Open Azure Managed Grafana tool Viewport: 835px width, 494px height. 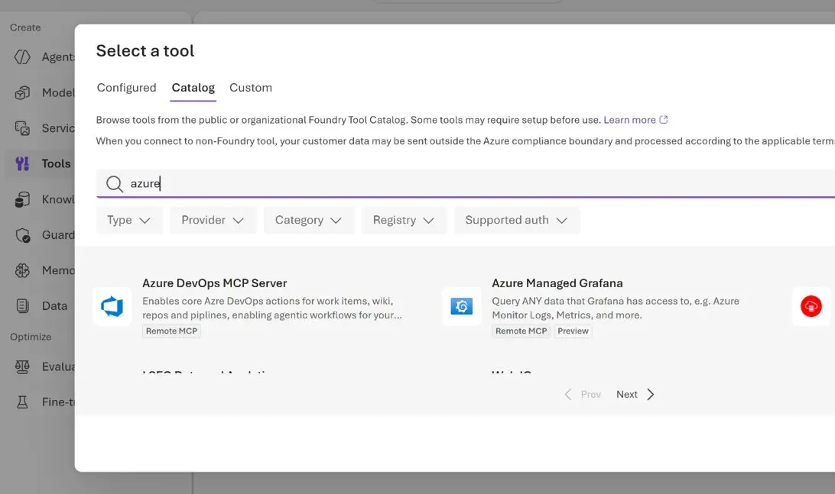click(557, 283)
